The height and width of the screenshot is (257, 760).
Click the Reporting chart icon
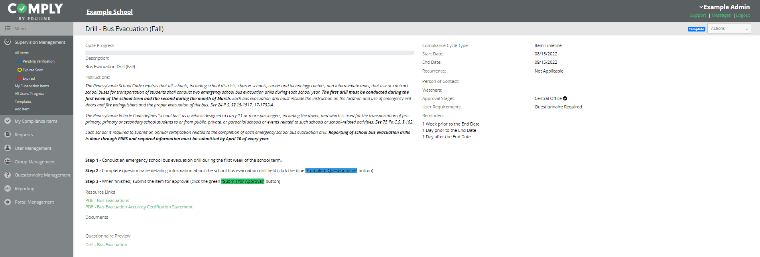click(8, 188)
